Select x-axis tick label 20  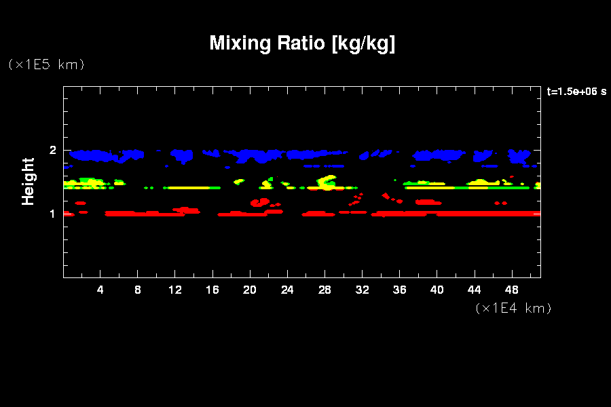[250, 290]
